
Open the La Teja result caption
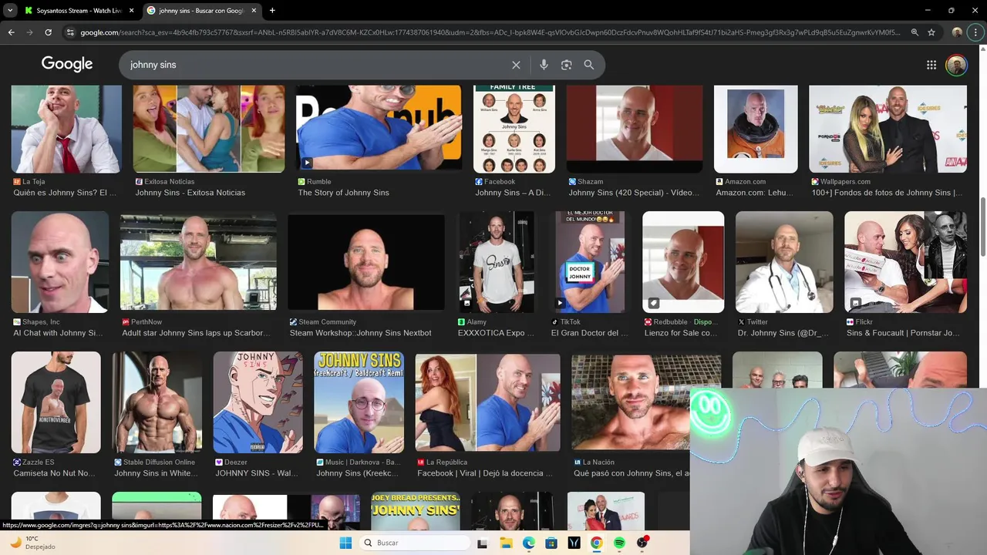click(66, 193)
